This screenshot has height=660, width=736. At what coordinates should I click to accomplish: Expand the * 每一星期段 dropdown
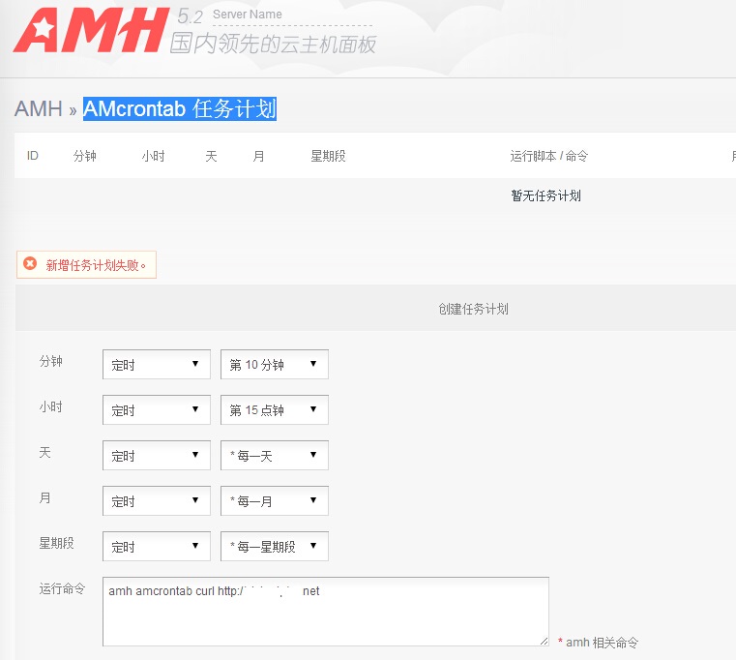point(274,547)
